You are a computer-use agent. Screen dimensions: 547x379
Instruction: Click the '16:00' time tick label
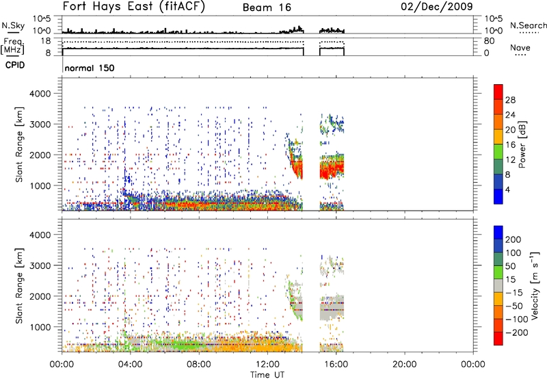point(336,365)
